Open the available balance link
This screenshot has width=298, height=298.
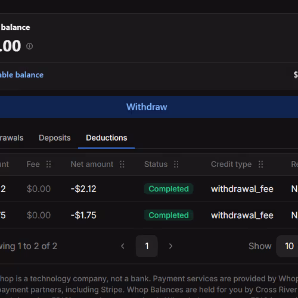tap(21, 75)
